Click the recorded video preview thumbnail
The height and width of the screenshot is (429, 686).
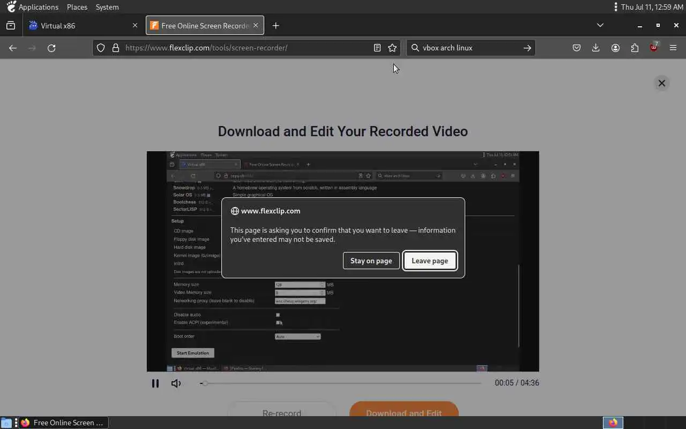point(343,261)
